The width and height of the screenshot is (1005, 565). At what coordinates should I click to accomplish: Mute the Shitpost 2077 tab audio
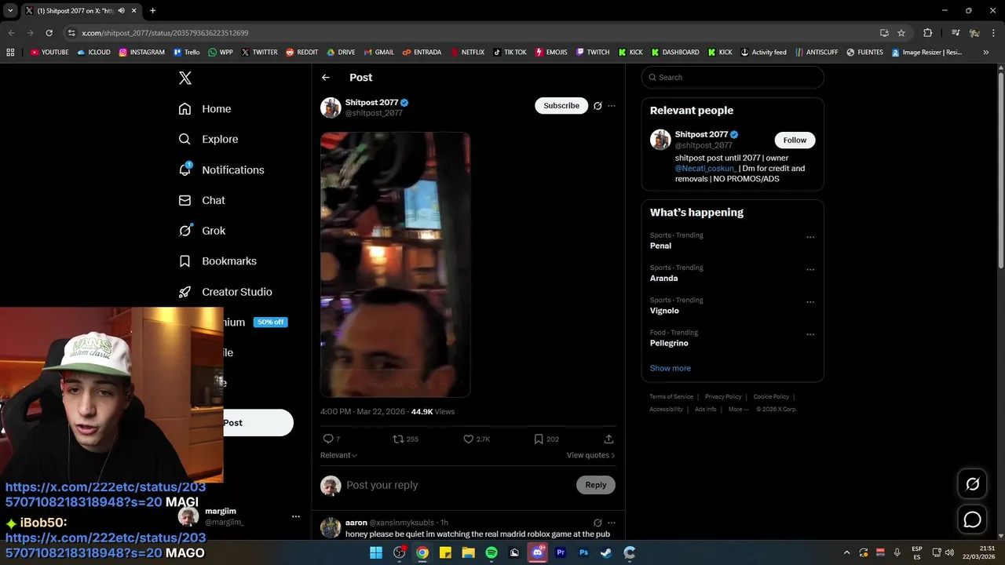coord(121,11)
